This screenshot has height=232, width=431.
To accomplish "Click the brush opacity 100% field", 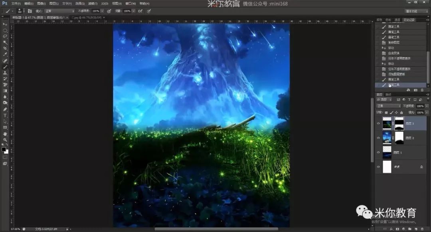I will pyautogui.click(x=96, y=11).
